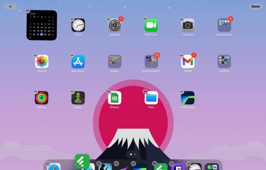Remove Gmail via its minus badge

[x=182, y=55]
